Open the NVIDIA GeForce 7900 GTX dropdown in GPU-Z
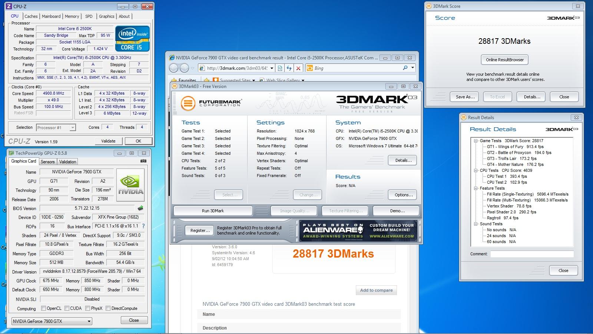This screenshot has height=334, width=593. 89,321
